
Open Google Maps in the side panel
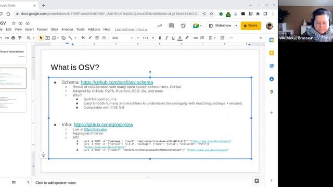pyautogui.click(x=272, y=92)
